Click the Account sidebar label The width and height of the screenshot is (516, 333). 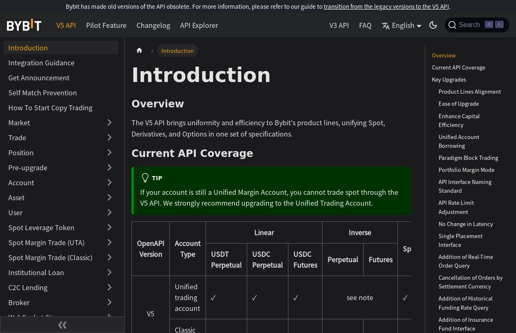click(21, 182)
